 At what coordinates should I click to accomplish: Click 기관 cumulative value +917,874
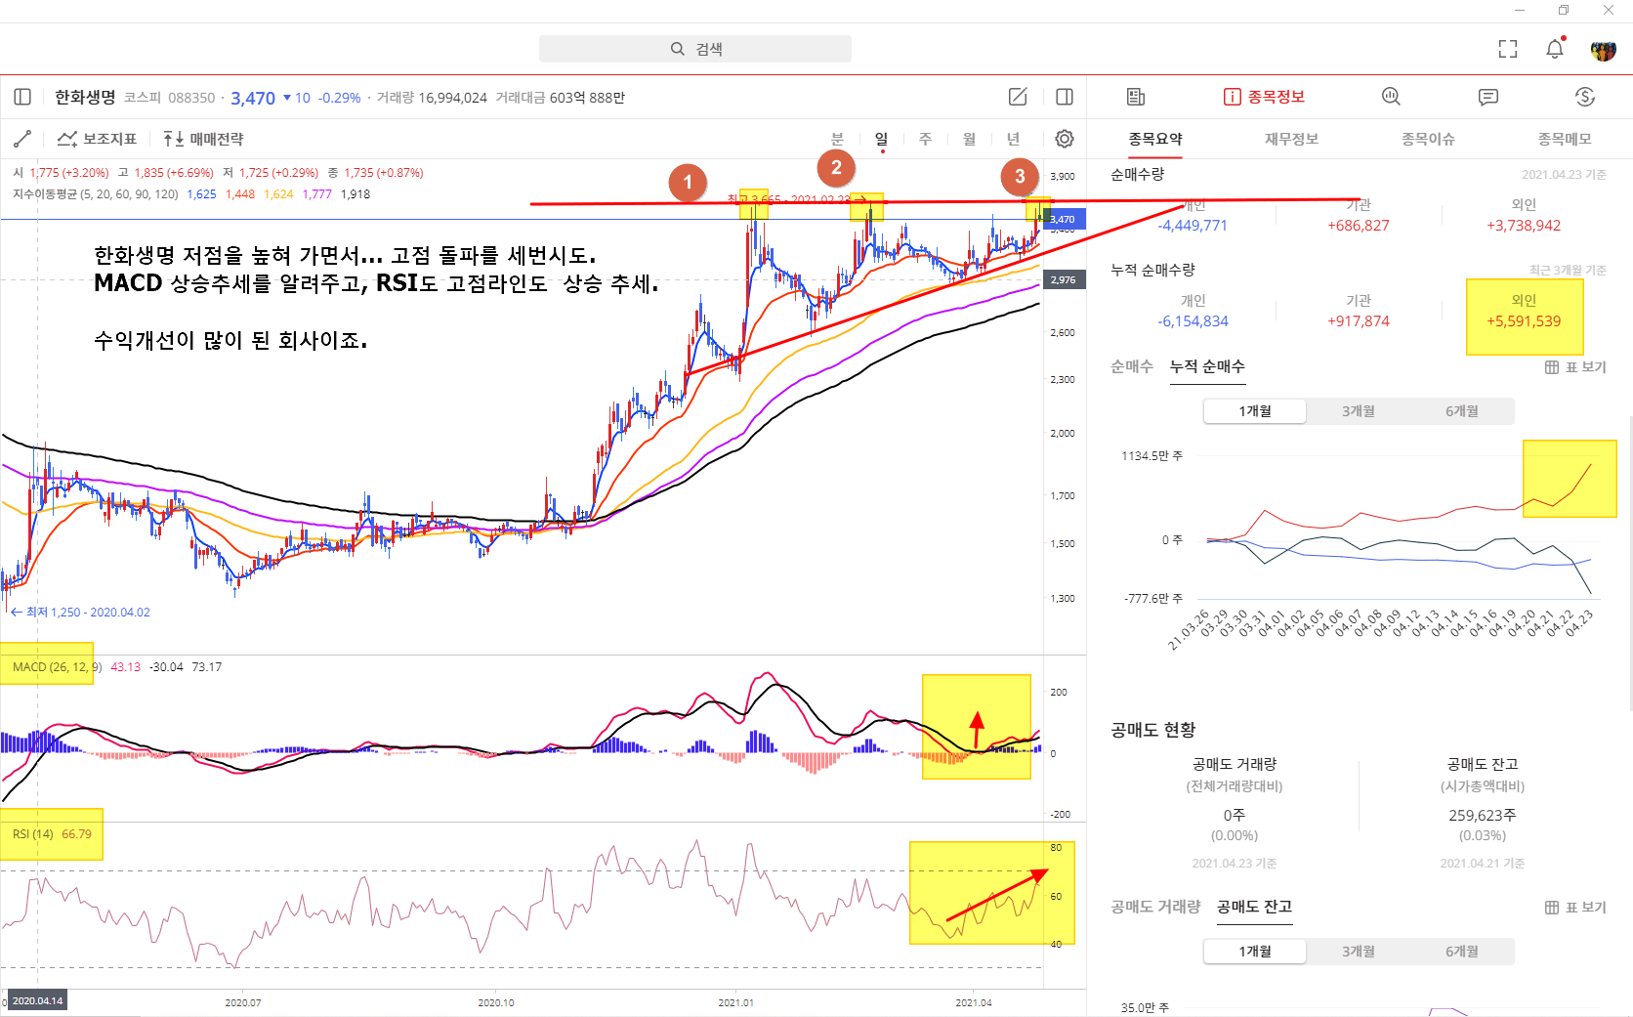[x=1359, y=321]
